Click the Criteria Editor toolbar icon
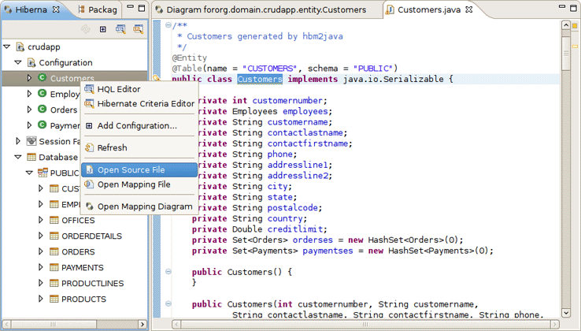This screenshot has width=581, height=331. [138, 29]
